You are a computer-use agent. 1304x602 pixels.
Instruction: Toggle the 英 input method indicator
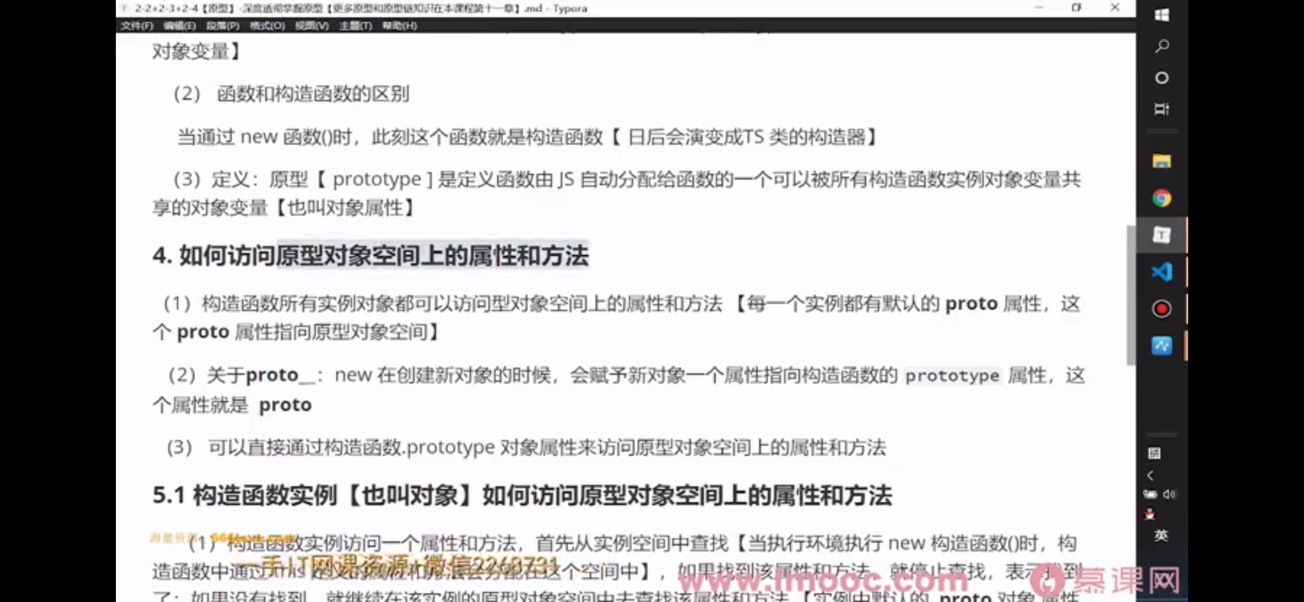pos(1161,536)
